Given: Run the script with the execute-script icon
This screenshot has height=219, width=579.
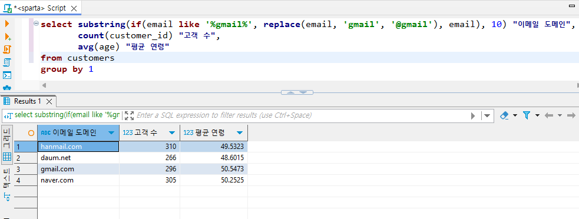Looking at the screenshot, I should pos(7,49).
